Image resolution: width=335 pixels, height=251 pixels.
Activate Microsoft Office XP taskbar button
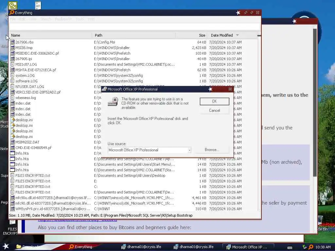click(248, 247)
